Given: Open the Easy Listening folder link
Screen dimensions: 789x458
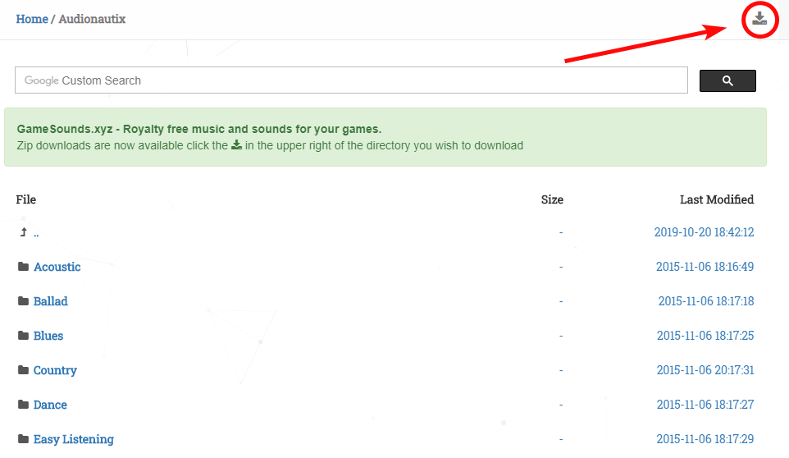Looking at the screenshot, I should (74, 439).
